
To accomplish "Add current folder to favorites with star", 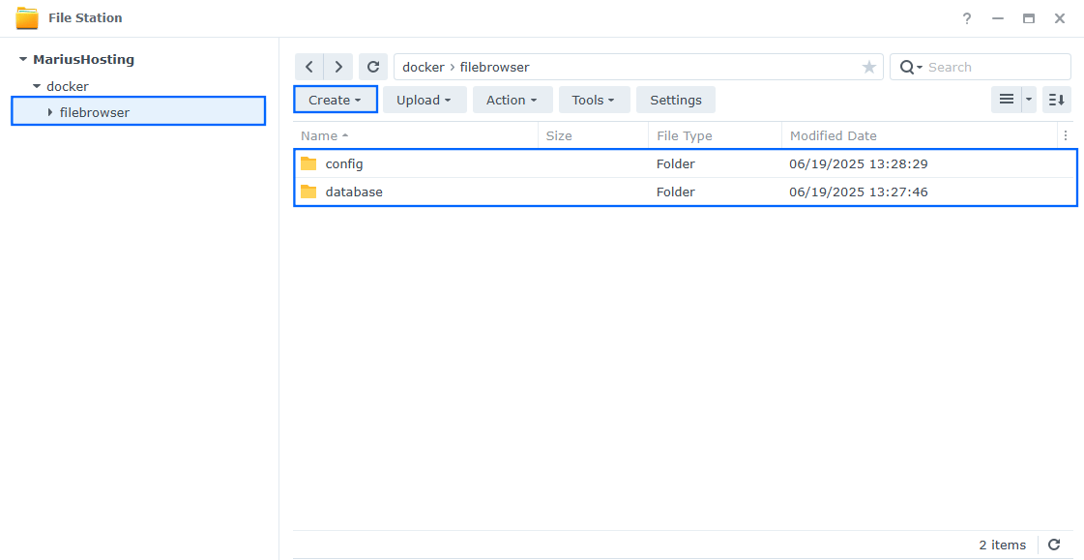I will 869,67.
